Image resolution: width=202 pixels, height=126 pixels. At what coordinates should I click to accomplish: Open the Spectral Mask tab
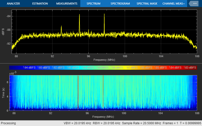147,4
